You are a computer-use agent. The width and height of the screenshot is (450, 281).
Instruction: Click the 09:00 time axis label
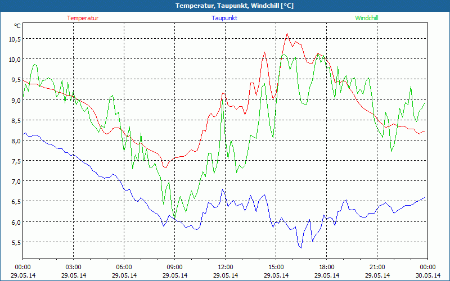pos(175,267)
